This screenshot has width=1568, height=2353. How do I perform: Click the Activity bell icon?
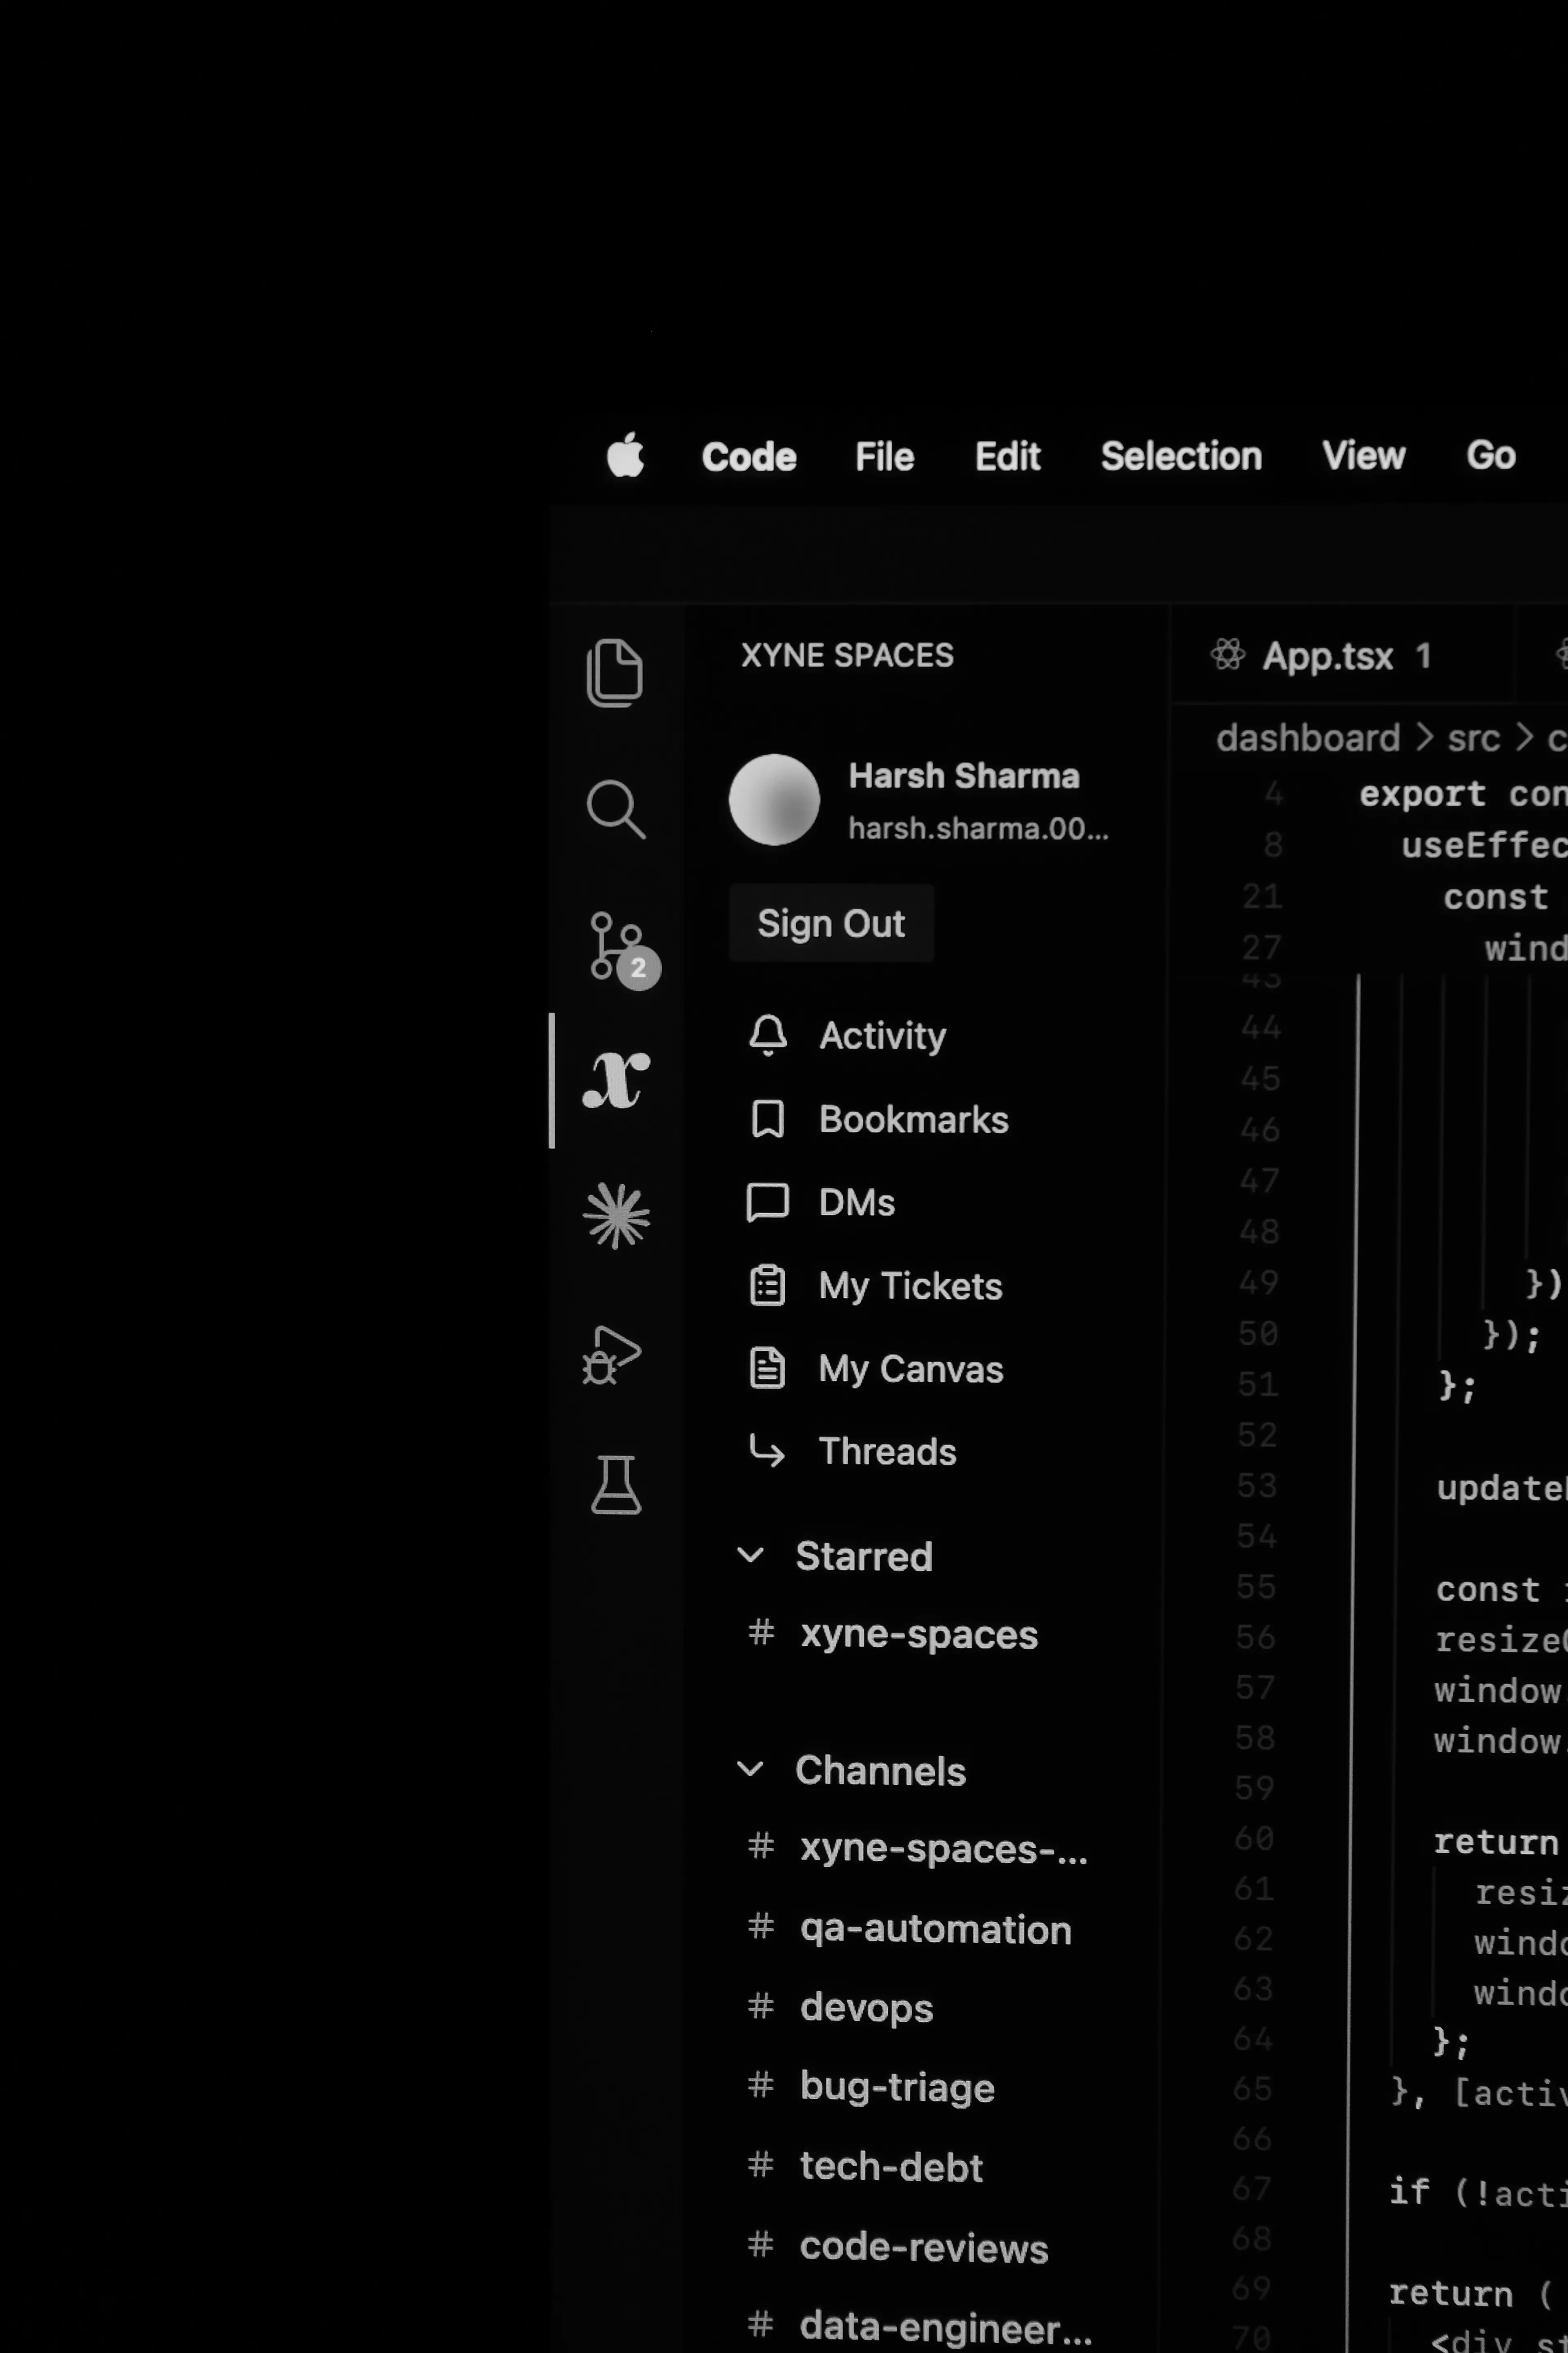coord(768,1036)
